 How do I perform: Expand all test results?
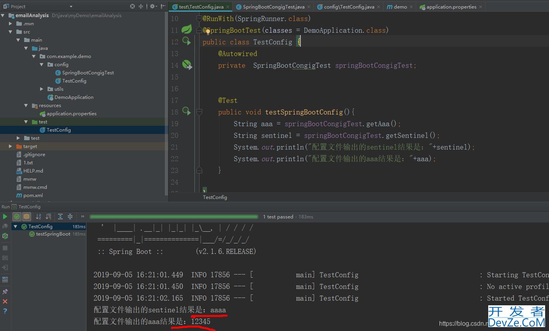tap(60, 217)
